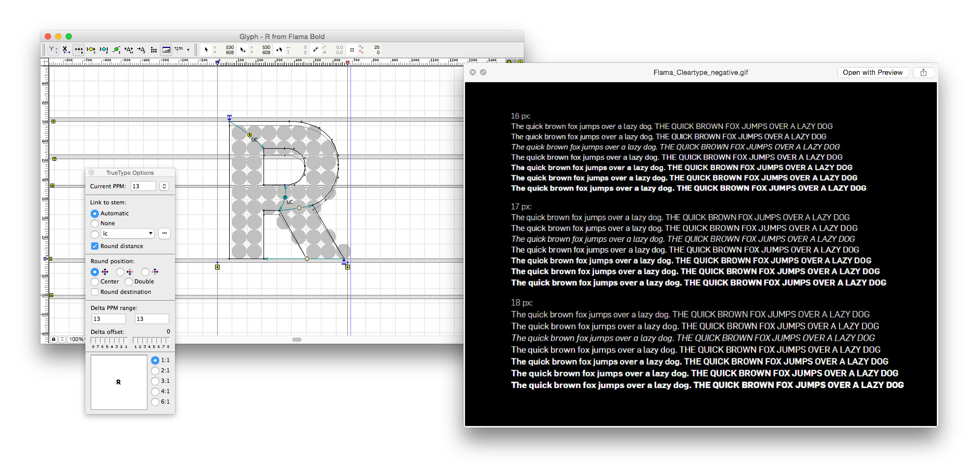Click the black arrow cursor position icon
Screen dimensions: 979x465
click(206, 50)
